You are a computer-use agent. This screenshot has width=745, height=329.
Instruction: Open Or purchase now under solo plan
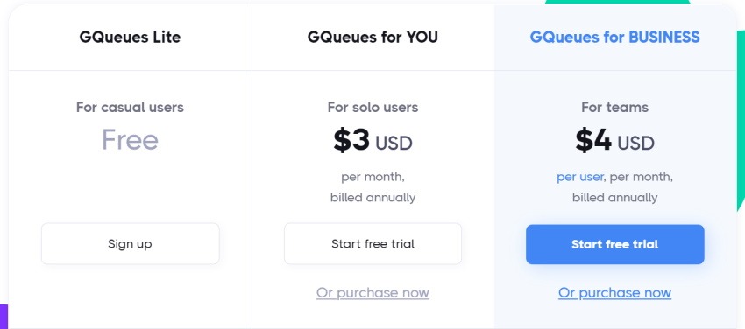(372, 292)
